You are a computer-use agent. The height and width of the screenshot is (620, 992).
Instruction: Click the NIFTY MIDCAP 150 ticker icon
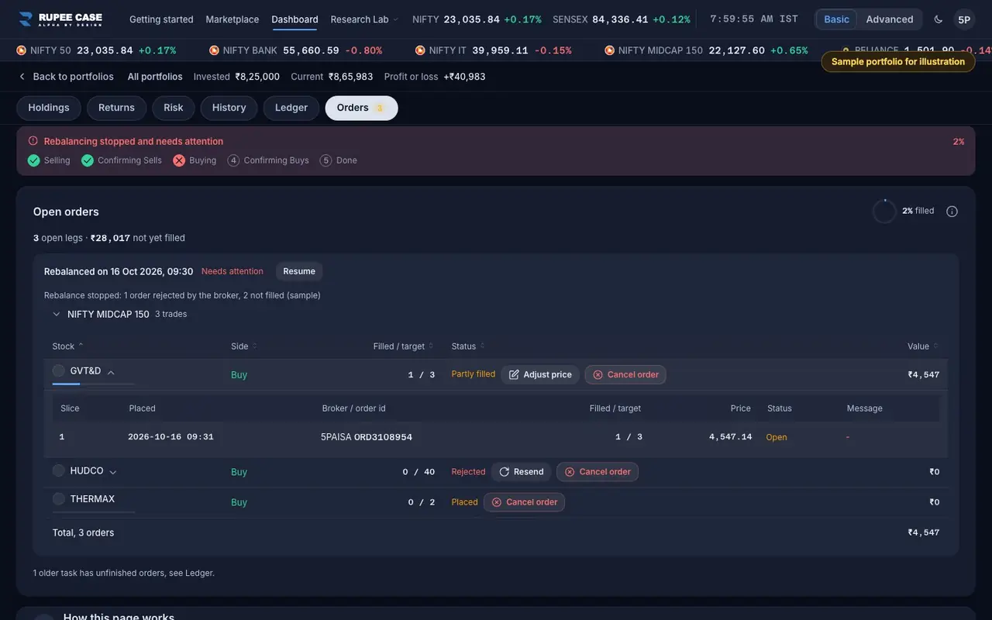(609, 50)
